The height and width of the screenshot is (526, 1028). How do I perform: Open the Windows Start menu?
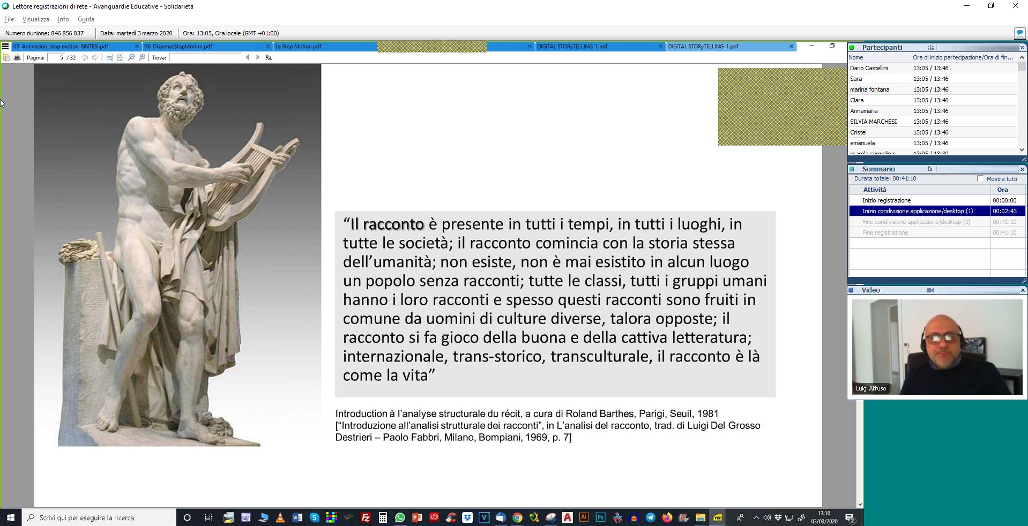[11, 517]
